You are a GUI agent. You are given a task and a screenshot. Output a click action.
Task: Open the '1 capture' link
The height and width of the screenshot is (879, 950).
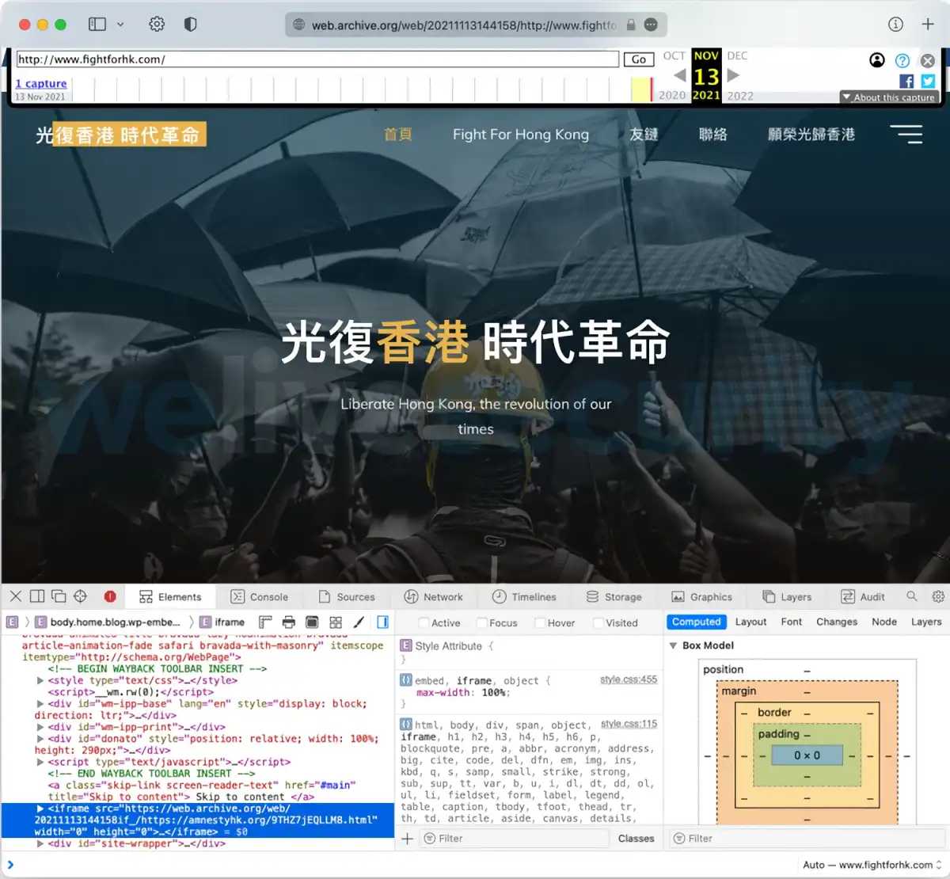(41, 83)
